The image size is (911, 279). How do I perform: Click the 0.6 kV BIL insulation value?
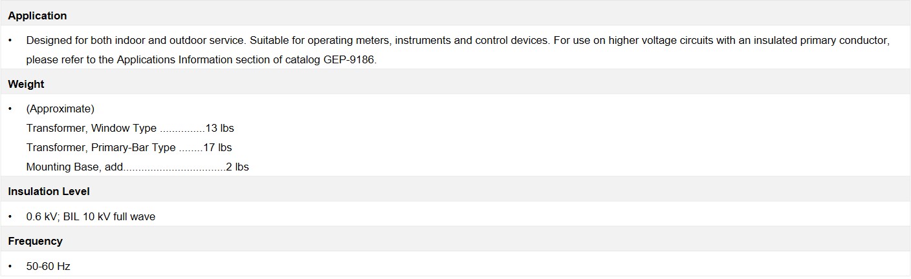point(91,216)
